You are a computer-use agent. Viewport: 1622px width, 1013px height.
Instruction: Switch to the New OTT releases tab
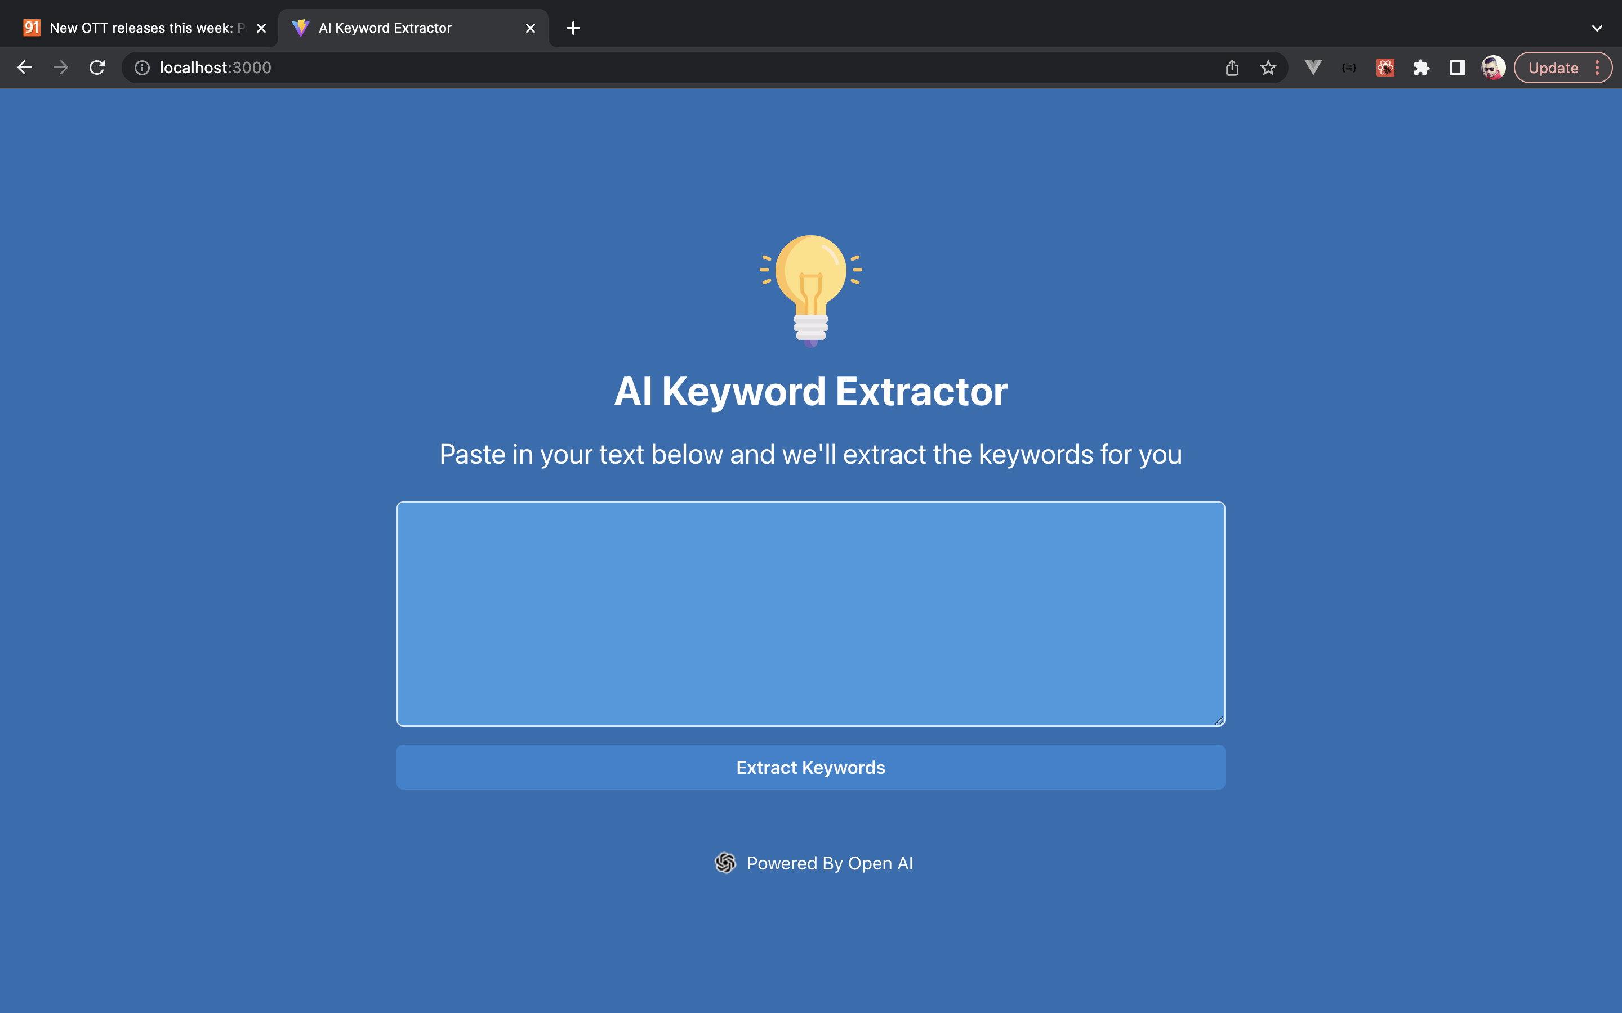[134, 28]
